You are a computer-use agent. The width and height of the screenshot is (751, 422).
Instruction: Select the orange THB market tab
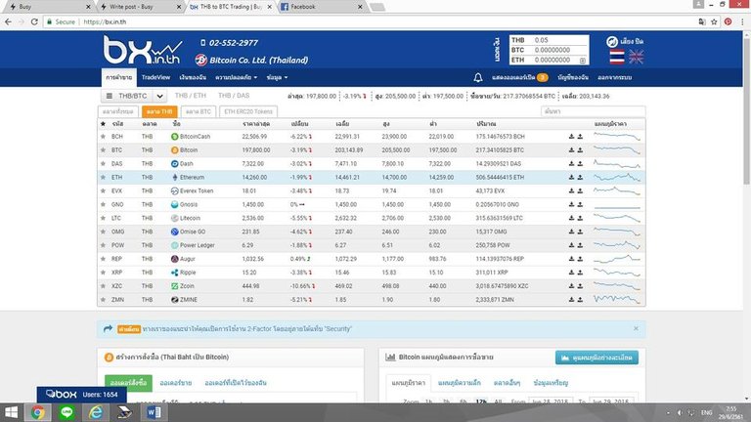(x=159, y=111)
